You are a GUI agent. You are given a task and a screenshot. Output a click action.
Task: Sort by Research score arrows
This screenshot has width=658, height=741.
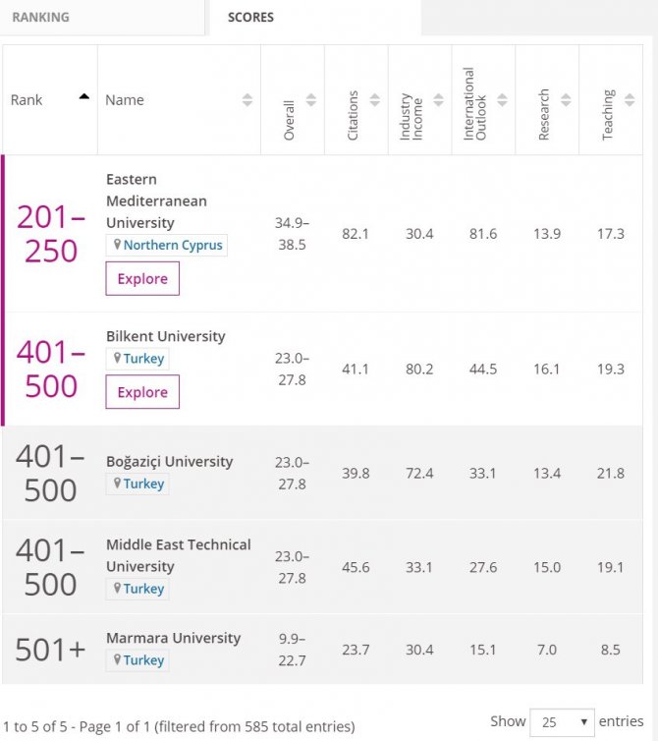567,100
